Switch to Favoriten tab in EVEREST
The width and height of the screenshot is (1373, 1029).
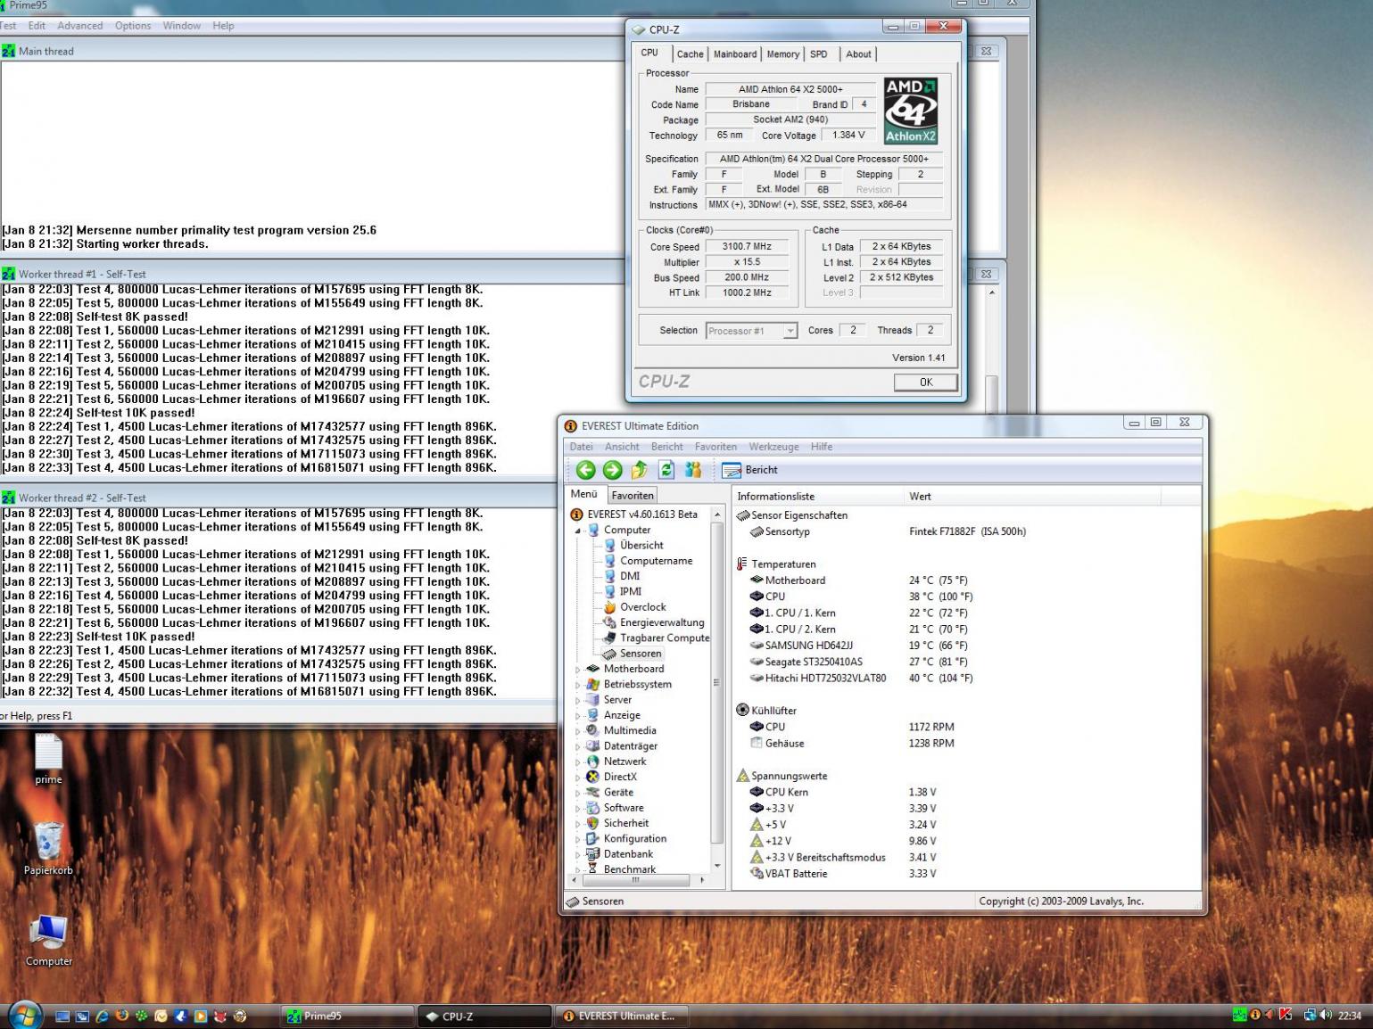pyautogui.click(x=633, y=496)
